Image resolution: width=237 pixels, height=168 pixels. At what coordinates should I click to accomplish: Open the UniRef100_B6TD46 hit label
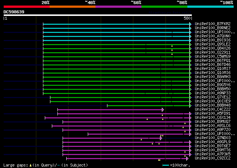pyautogui.click(x=213, y=65)
